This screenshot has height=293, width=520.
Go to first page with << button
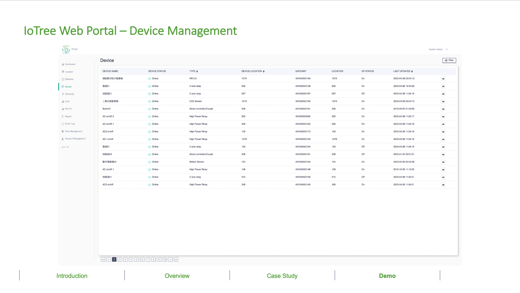pos(103,260)
